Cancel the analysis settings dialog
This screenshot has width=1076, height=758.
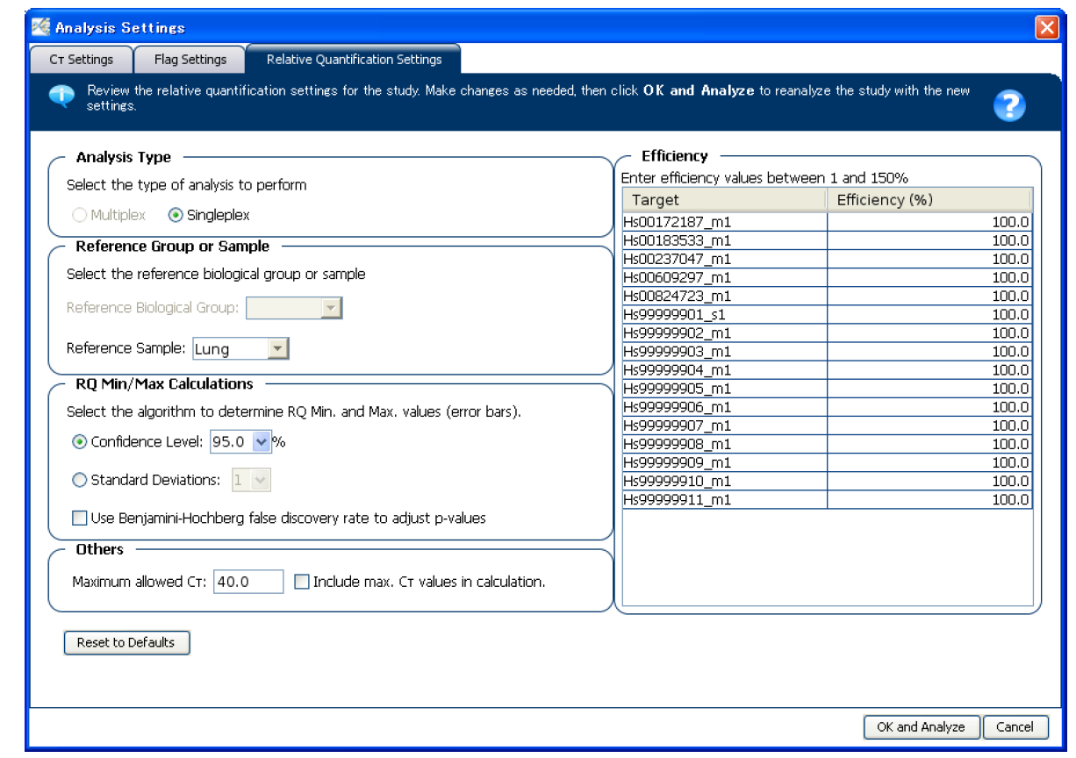pyautogui.click(x=1015, y=726)
